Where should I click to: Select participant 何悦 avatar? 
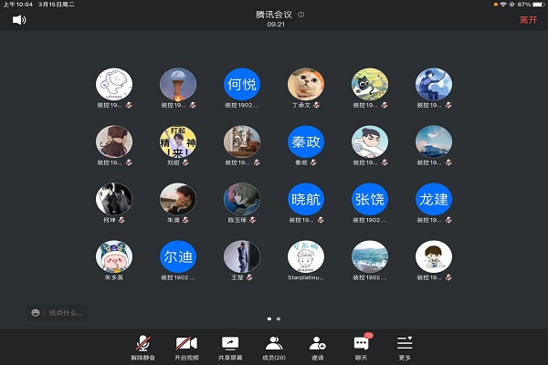pos(242,85)
